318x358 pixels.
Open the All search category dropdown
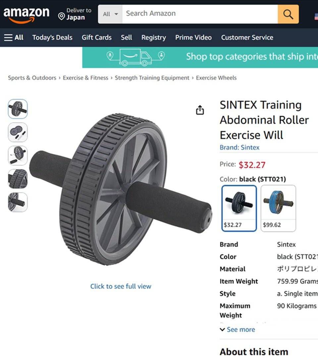[110, 14]
